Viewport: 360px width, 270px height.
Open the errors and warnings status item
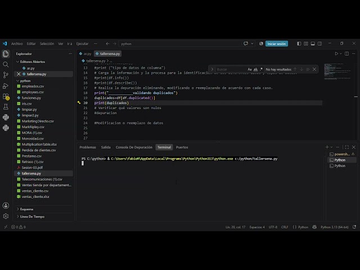click(x=19, y=227)
